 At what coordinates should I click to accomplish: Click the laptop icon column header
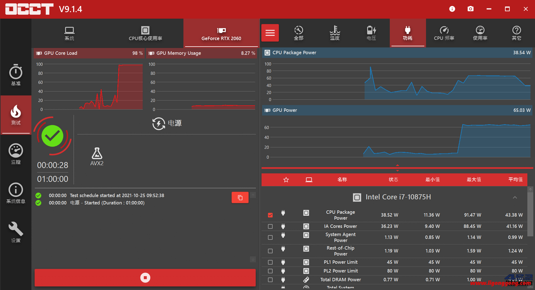[309, 180]
